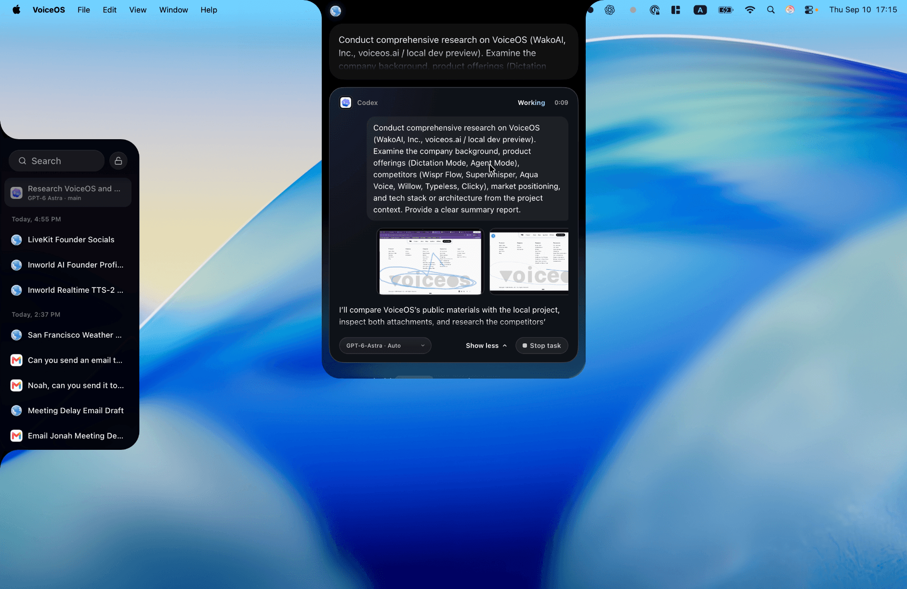Open the Window menu
This screenshot has height=589, width=907.
173,10
